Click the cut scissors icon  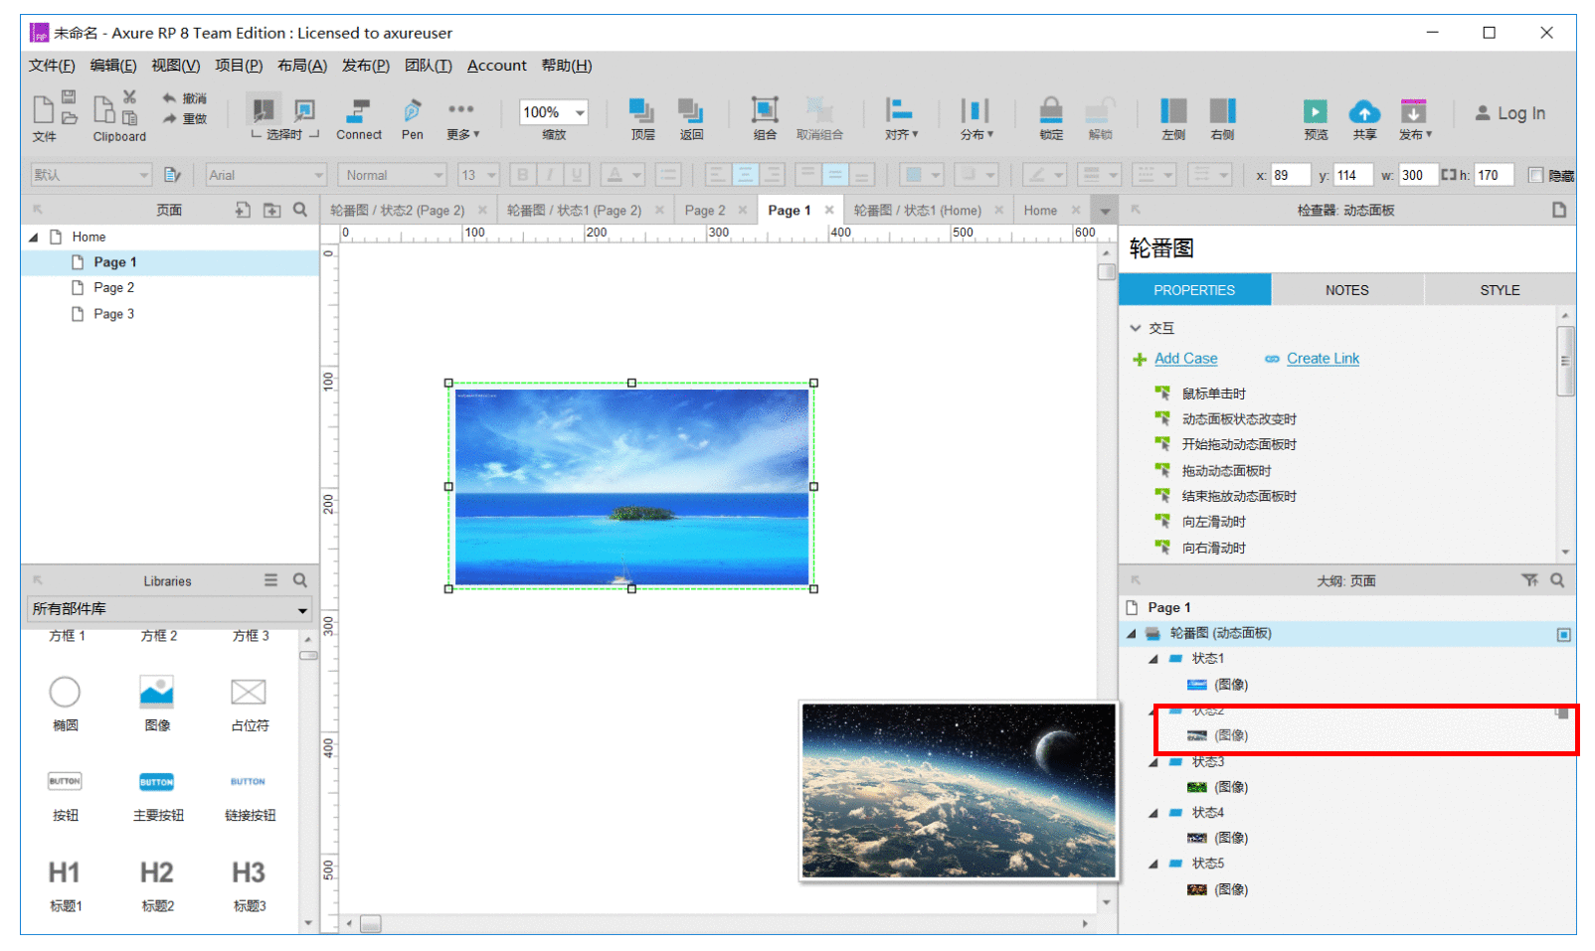click(x=129, y=96)
